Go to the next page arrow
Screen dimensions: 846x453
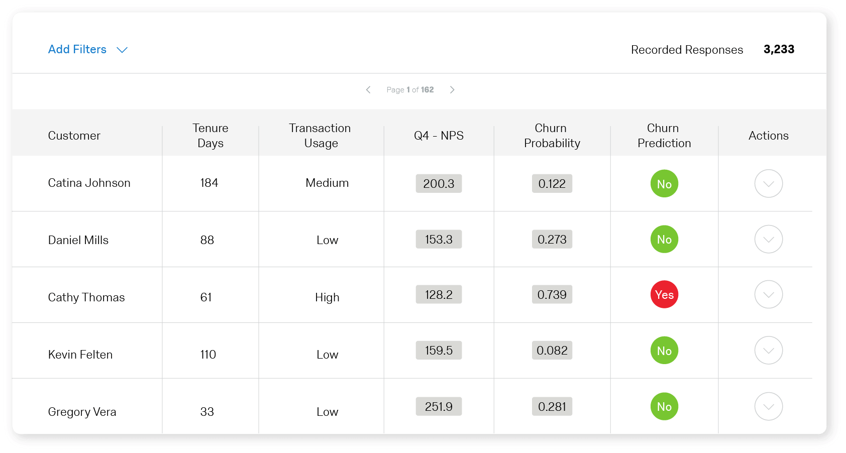(x=452, y=90)
